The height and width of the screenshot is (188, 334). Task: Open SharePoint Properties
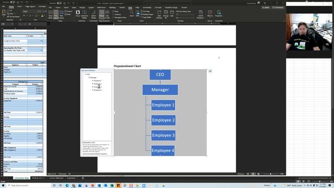coord(219,14)
